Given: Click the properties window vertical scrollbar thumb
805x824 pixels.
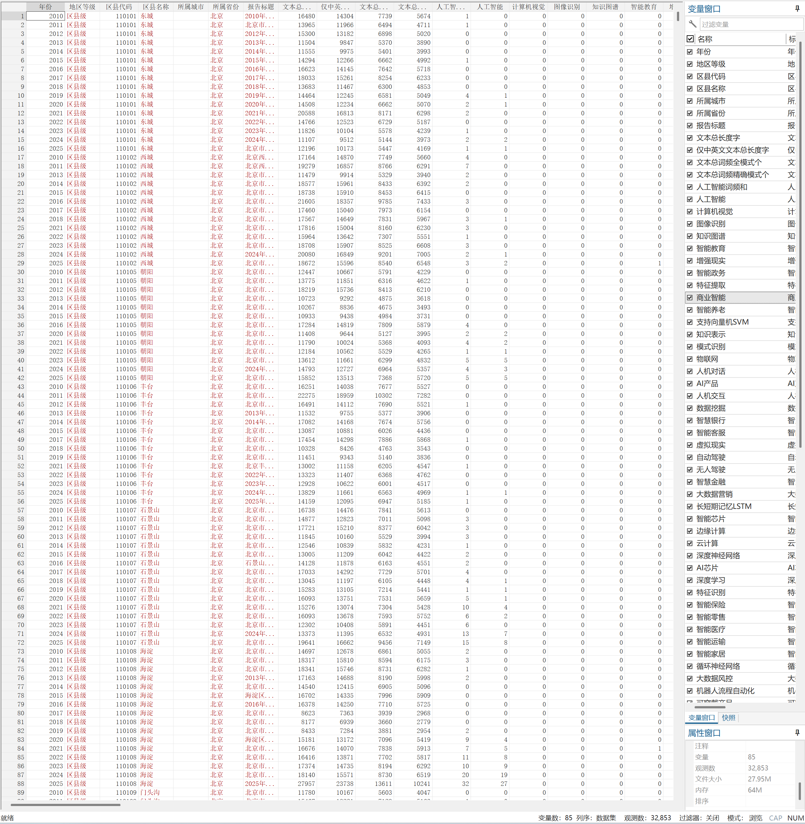Looking at the screenshot, I should [x=800, y=791].
